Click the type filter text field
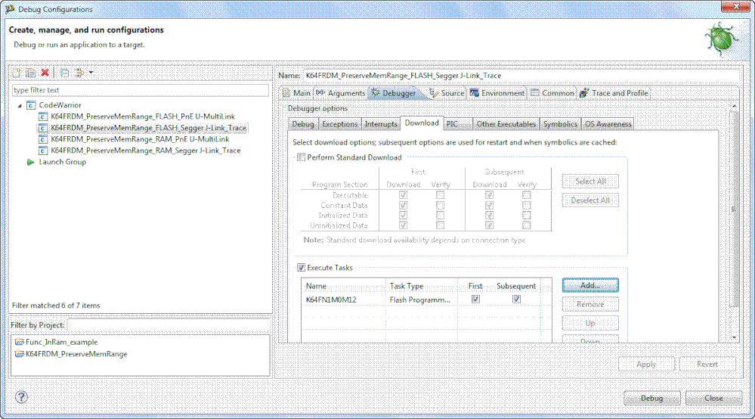 pos(140,90)
